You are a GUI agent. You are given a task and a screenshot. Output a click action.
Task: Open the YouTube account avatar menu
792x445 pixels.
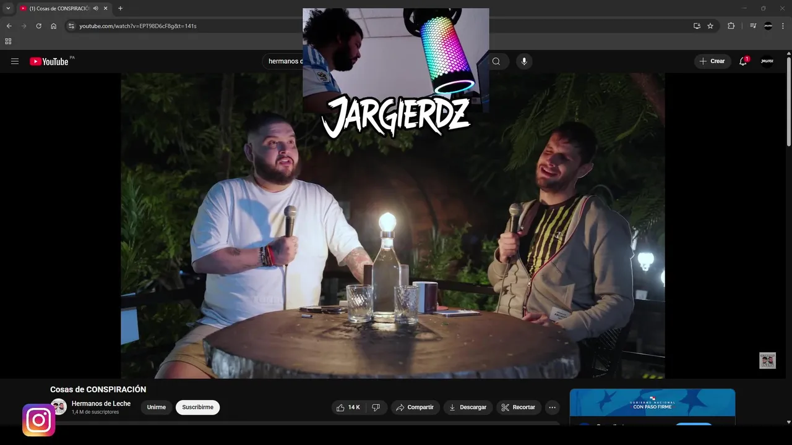pyautogui.click(x=767, y=61)
